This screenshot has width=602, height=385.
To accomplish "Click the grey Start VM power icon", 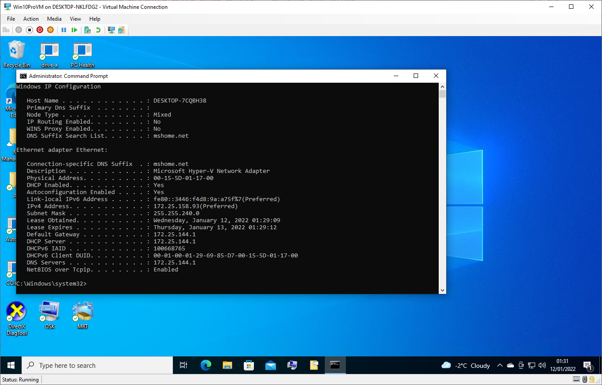I will coord(18,30).
